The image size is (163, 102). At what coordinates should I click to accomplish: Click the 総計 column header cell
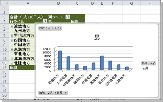(x=78, y=21)
